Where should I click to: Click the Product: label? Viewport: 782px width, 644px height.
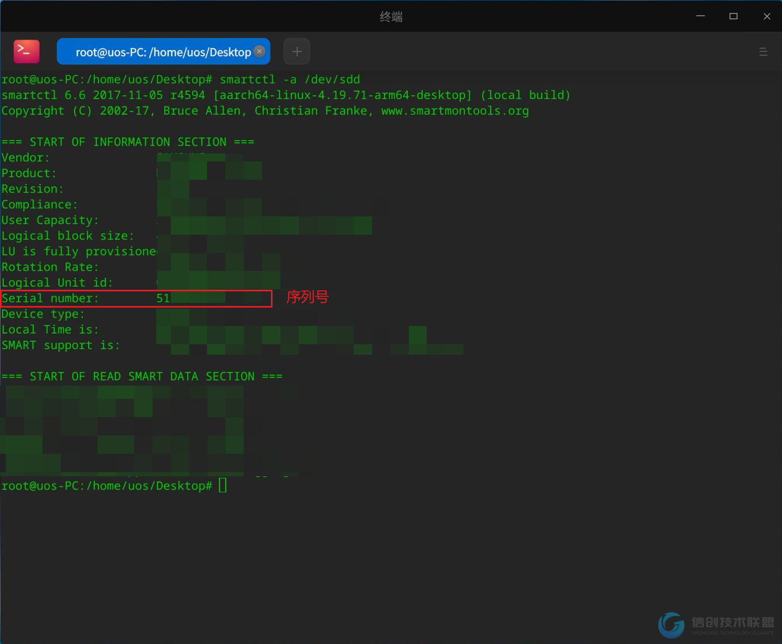29,173
